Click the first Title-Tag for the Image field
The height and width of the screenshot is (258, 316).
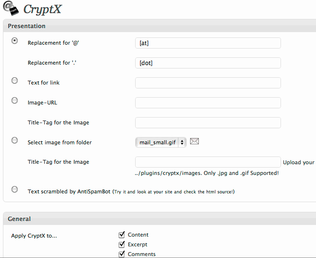[x=208, y=122]
